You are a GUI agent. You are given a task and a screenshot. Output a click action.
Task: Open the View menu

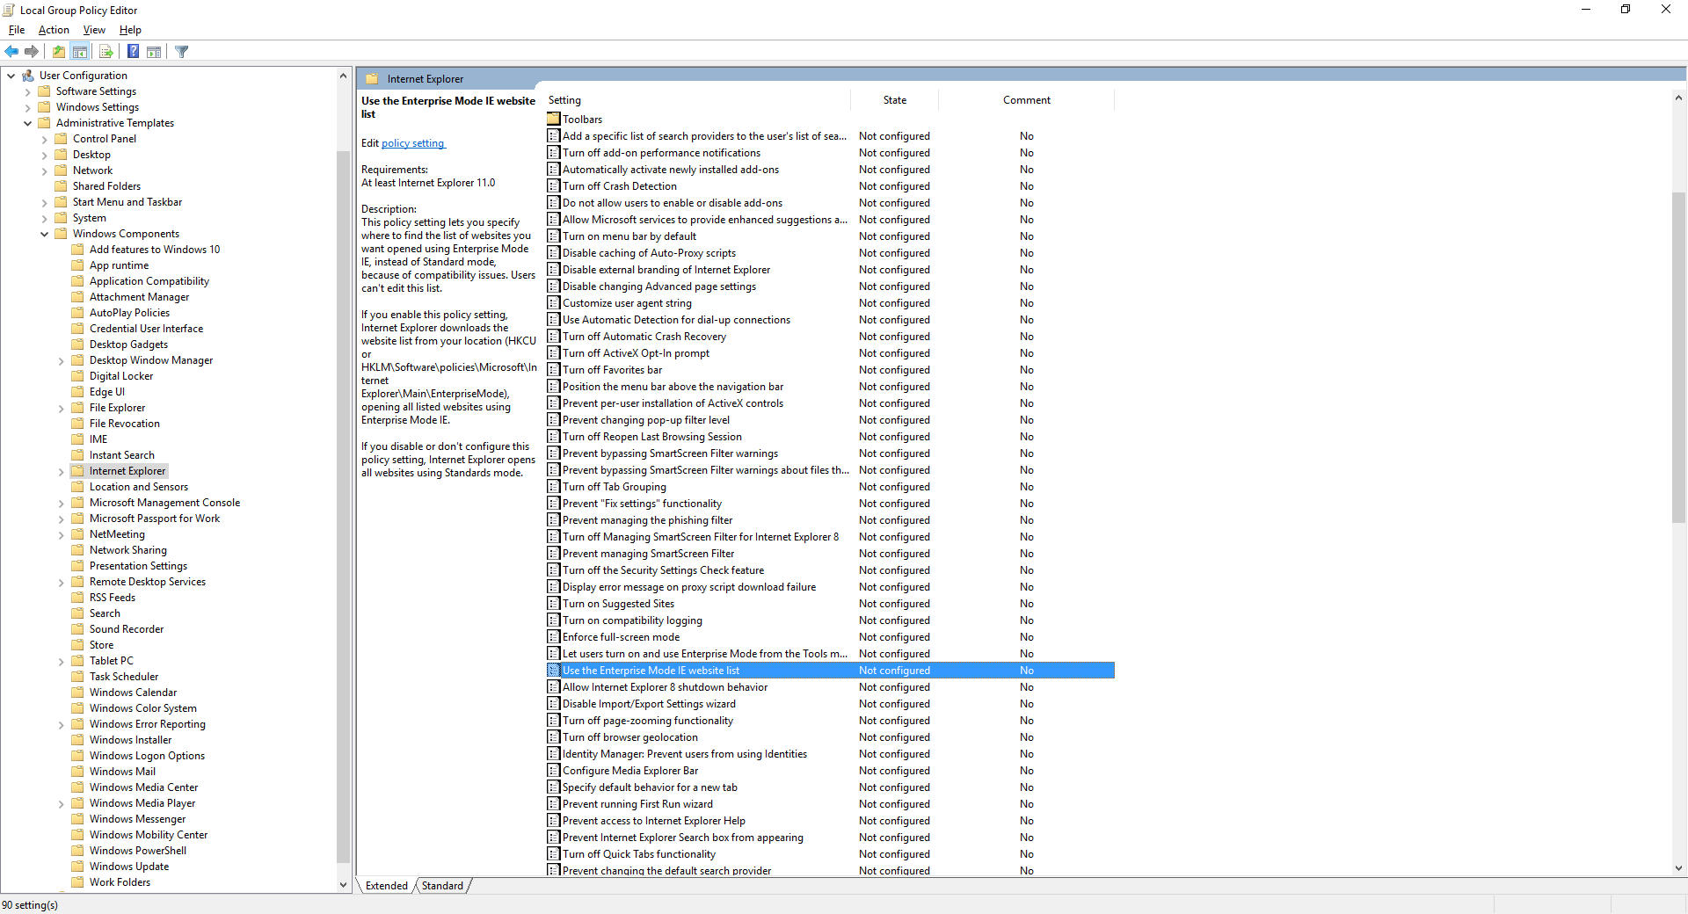tap(94, 30)
